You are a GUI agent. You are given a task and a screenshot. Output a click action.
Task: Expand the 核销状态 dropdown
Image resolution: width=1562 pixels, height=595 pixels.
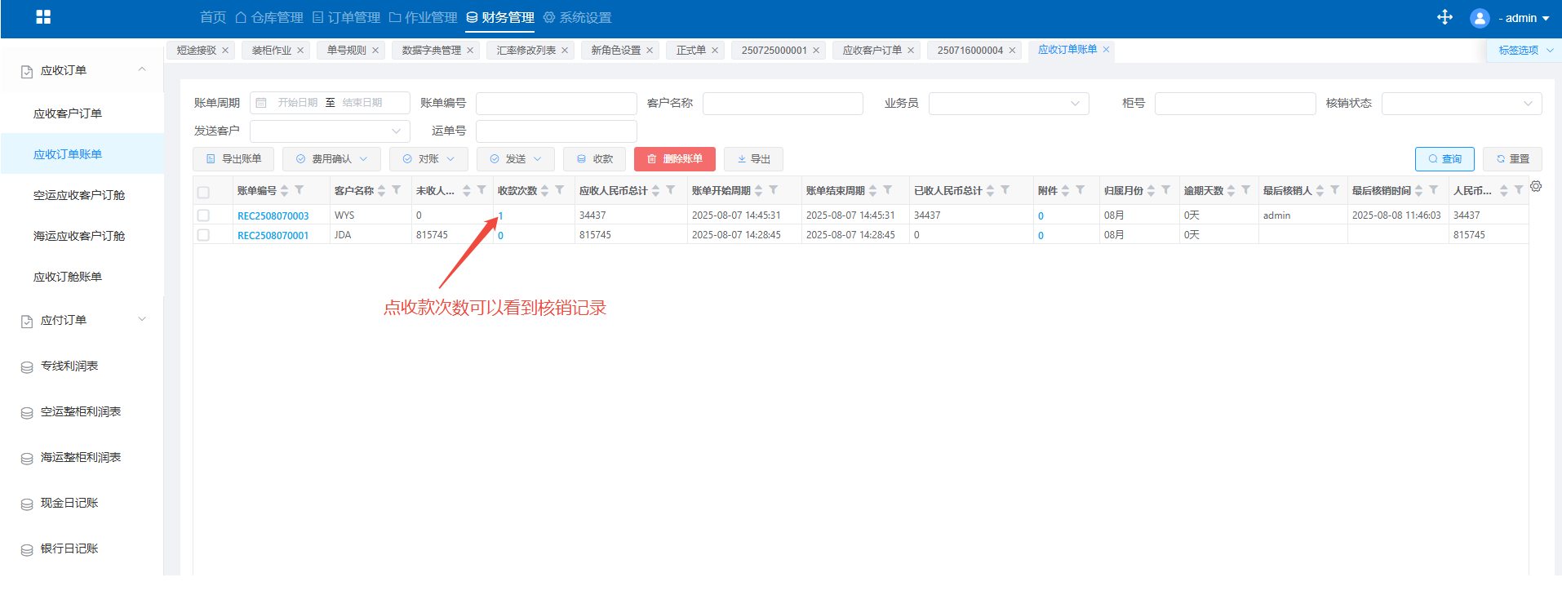(1461, 104)
